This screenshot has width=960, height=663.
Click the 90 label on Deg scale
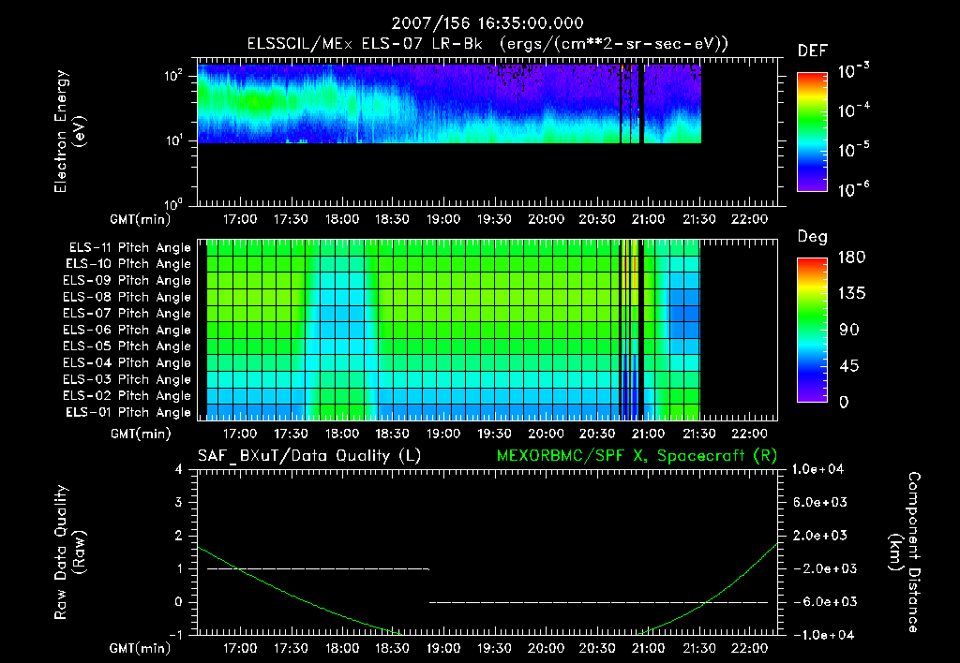pyautogui.click(x=848, y=331)
